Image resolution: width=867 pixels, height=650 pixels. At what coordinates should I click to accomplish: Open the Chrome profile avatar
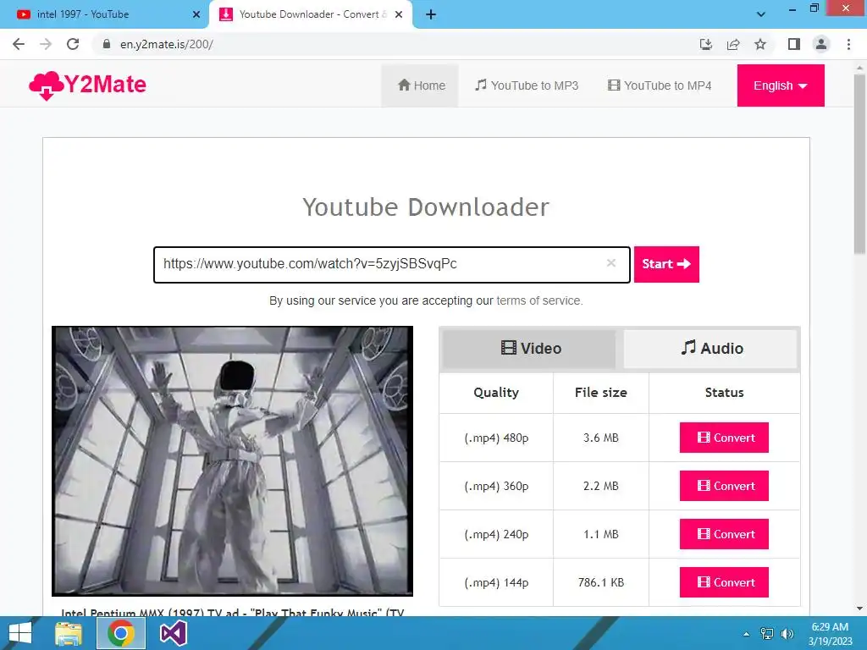point(821,44)
